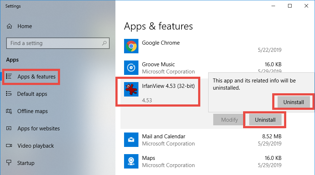Click Microsoft Corporation under Groove Music
The width and height of the screenshot is (315, 175).
coord(168,72)
